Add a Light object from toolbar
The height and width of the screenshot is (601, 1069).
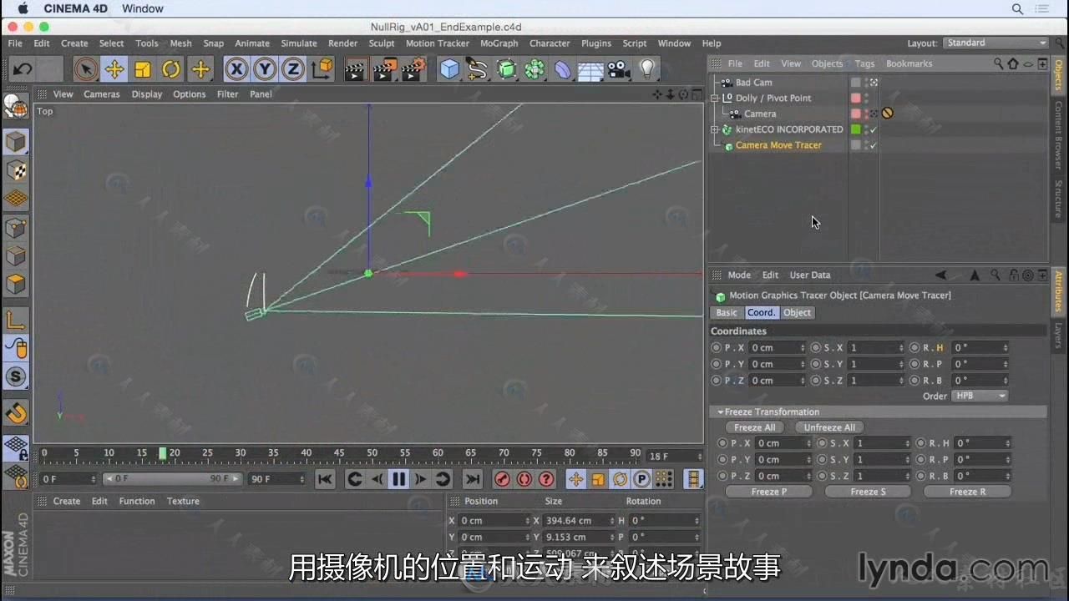pos(647,69)
